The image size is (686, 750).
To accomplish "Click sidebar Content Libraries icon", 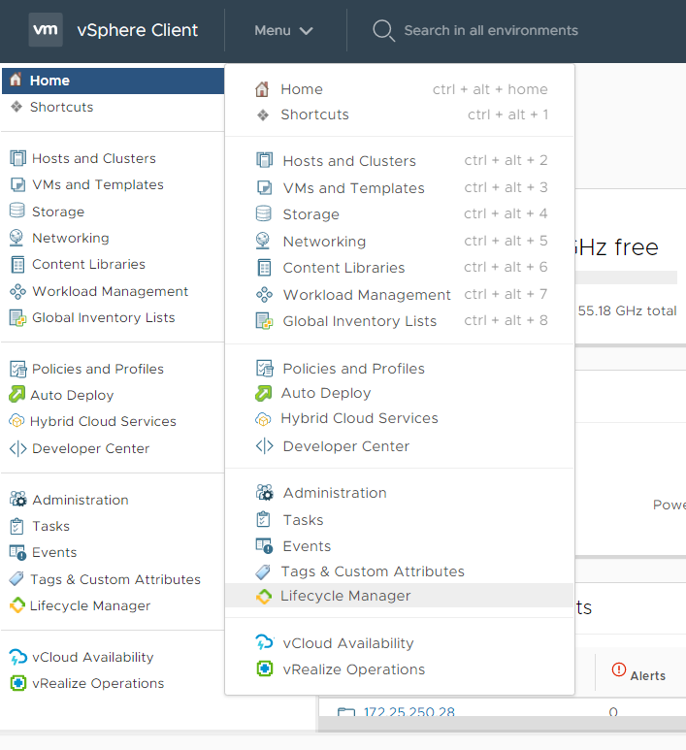I will tap(17, 265).
